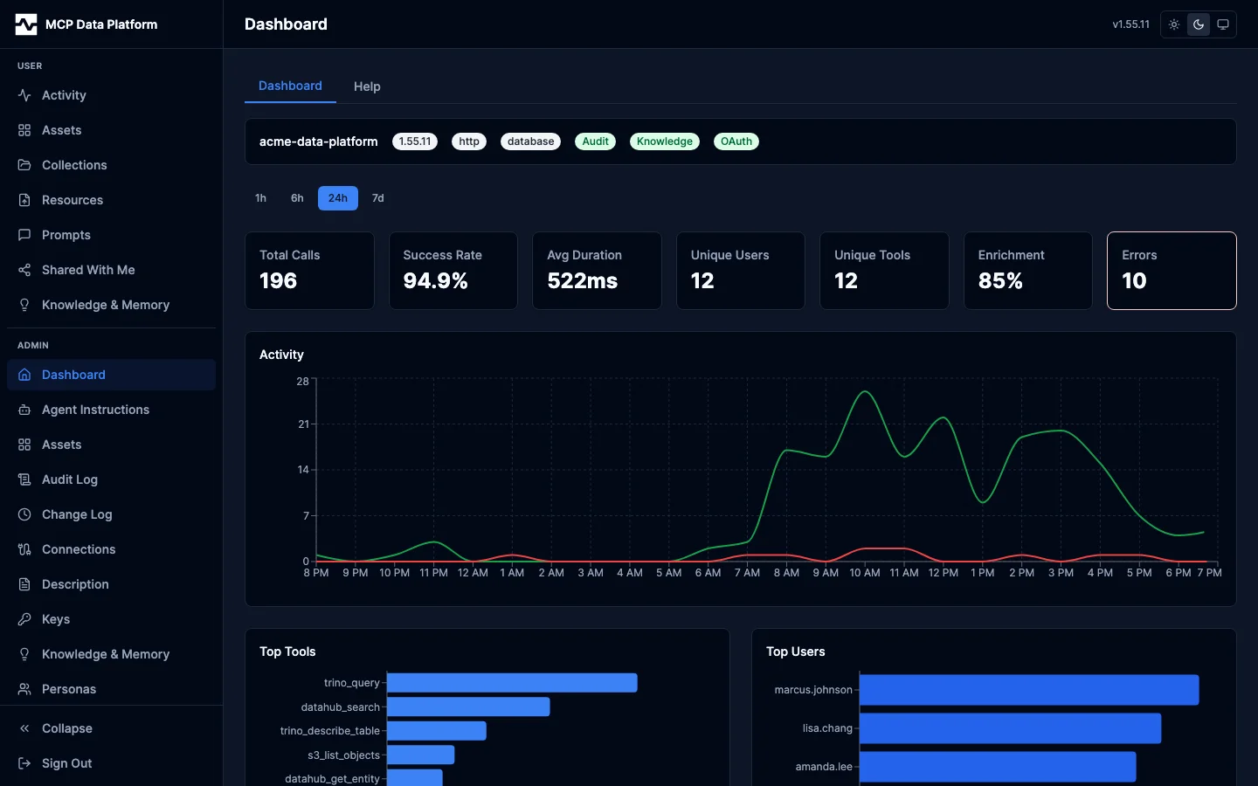Open the Dashboard tab
Image resolution: width=1258 pixels, height=786 pixels.
(x=290, y=86)
